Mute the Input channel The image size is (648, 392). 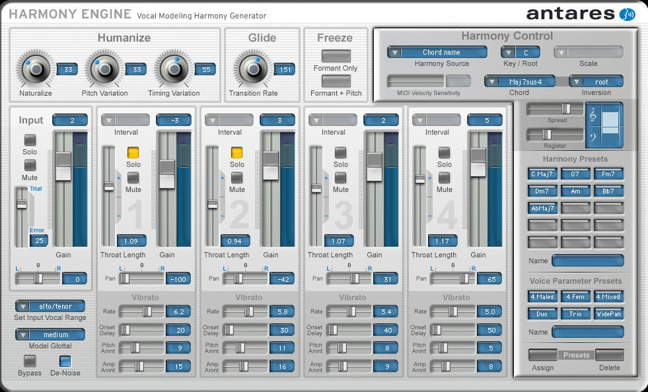[x=30, y=165]
